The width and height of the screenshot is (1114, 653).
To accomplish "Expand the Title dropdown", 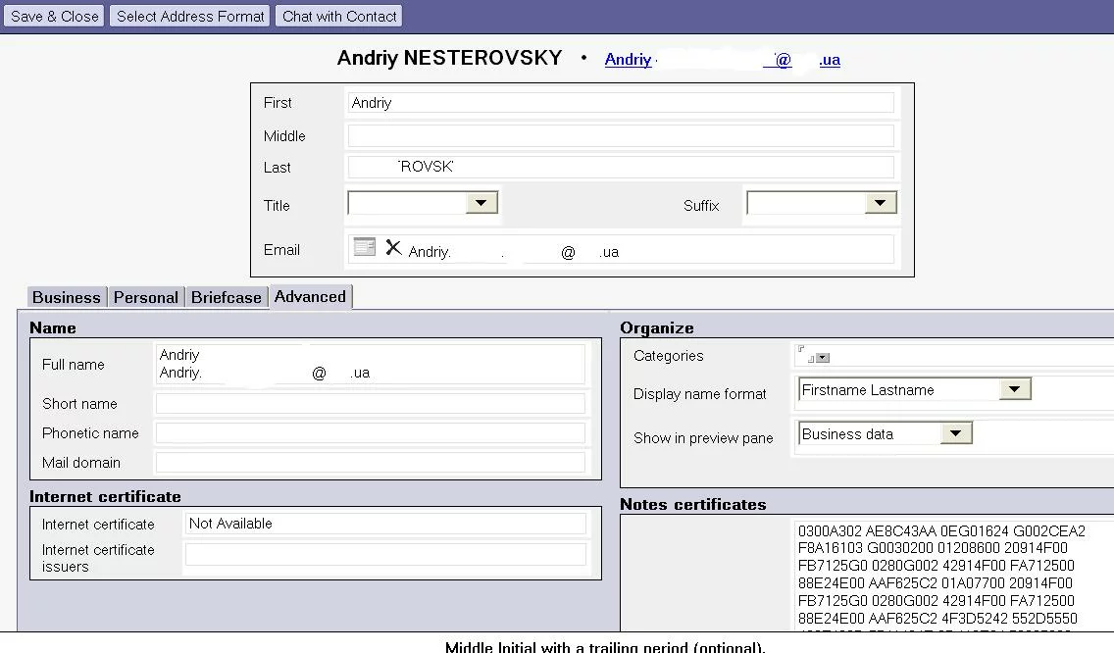I will pos(481,203).
